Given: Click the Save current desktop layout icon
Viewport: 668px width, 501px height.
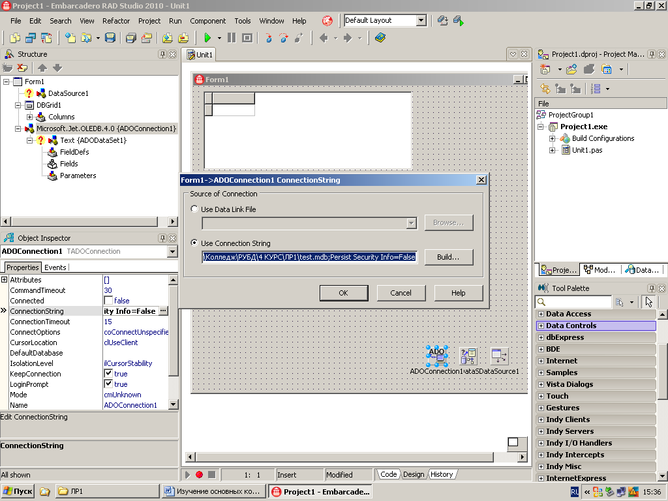Looking at the screenshot, I should point(443,20).
